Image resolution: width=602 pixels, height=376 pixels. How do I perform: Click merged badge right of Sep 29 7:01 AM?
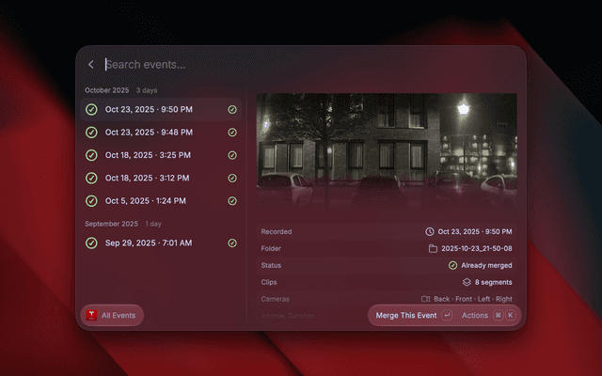[x=232, y=243]
